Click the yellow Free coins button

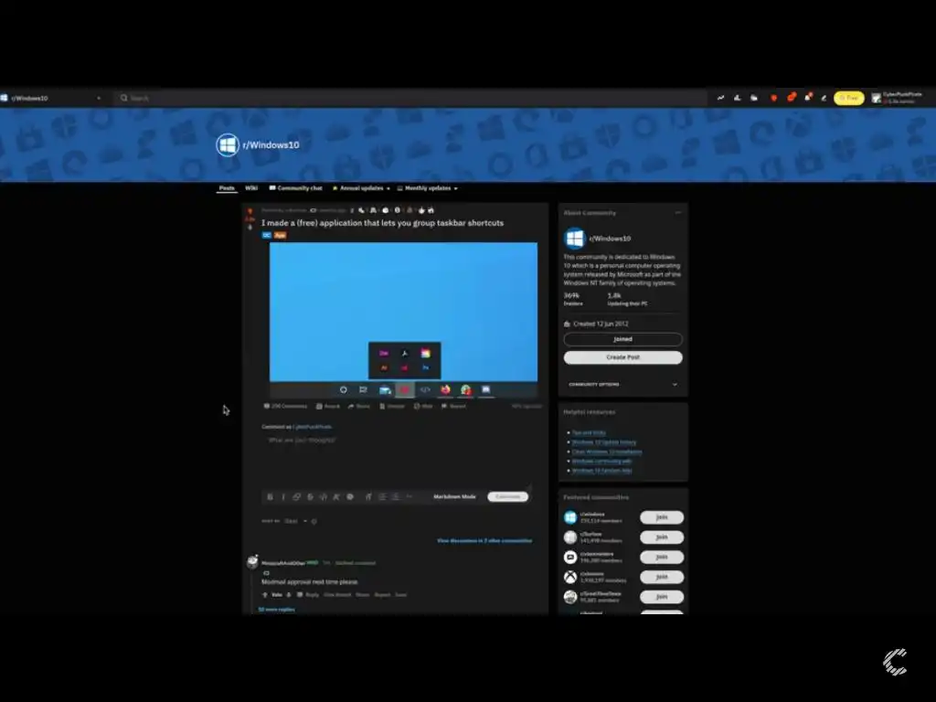pos(848,98)
